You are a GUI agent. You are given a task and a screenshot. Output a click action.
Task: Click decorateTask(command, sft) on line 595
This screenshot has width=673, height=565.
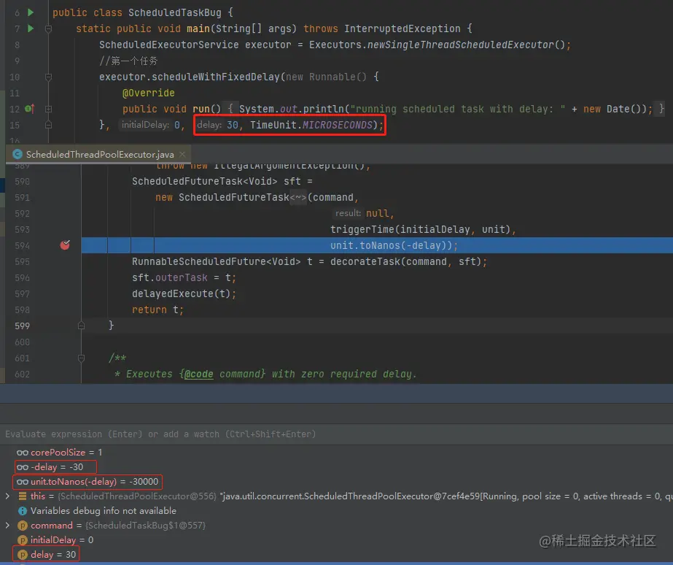405,261
